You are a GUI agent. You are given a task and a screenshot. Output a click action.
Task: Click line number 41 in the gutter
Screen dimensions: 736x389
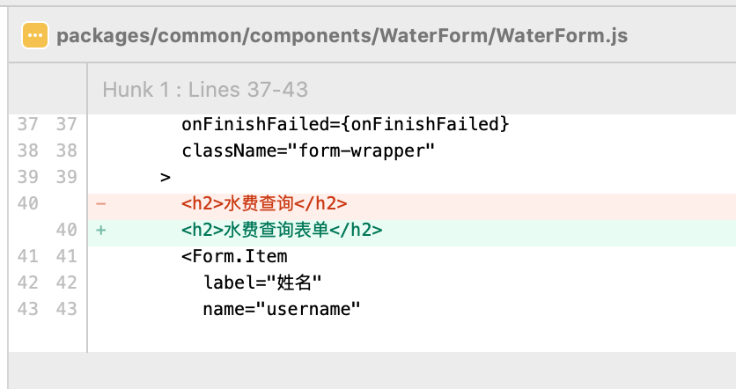[47, 256]
